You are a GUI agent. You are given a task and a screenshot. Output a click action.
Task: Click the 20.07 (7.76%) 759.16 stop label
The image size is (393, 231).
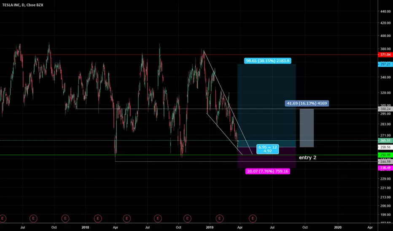(x=267, y=171)
